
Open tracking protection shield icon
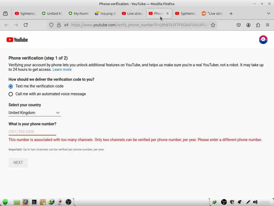tap(51, 25)
